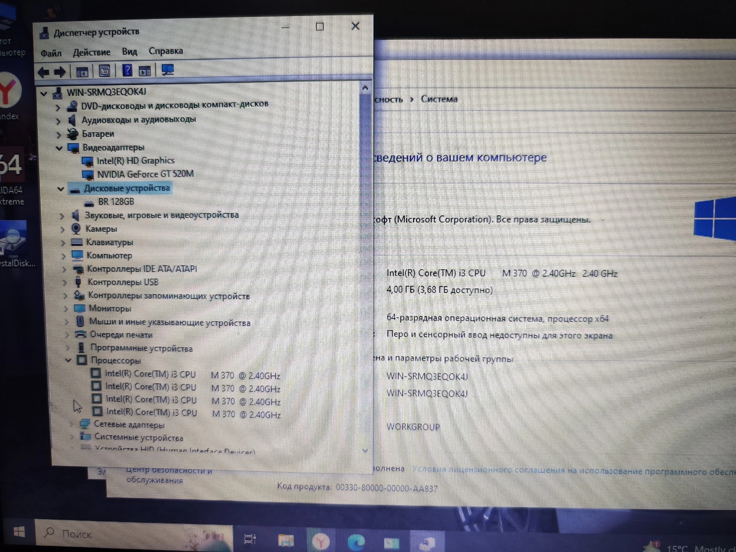Open Центр безопасности и обслуживания link
Image resolution: width=736 pixels, height=552 pixels.
tap(169, 475)
